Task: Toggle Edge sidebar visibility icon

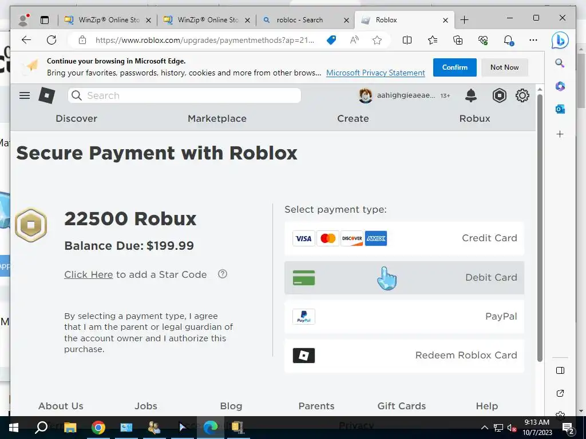Action: (x=560, y=370)
